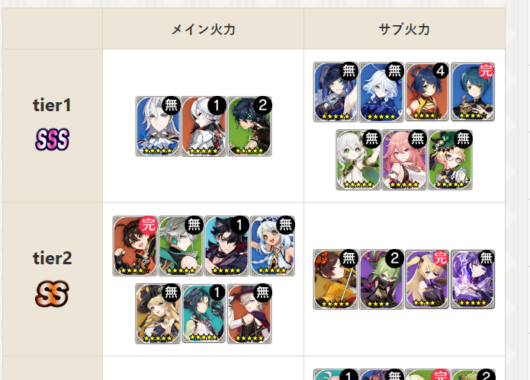Open Nahida character icon in tier1
The width and height of the screenshot is (530, 380).
click(x=358, y=160)
